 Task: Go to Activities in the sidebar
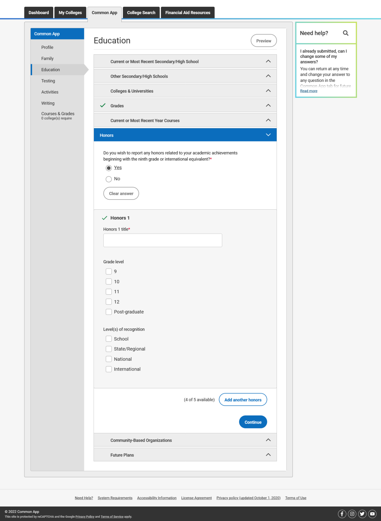coord(50,92)
